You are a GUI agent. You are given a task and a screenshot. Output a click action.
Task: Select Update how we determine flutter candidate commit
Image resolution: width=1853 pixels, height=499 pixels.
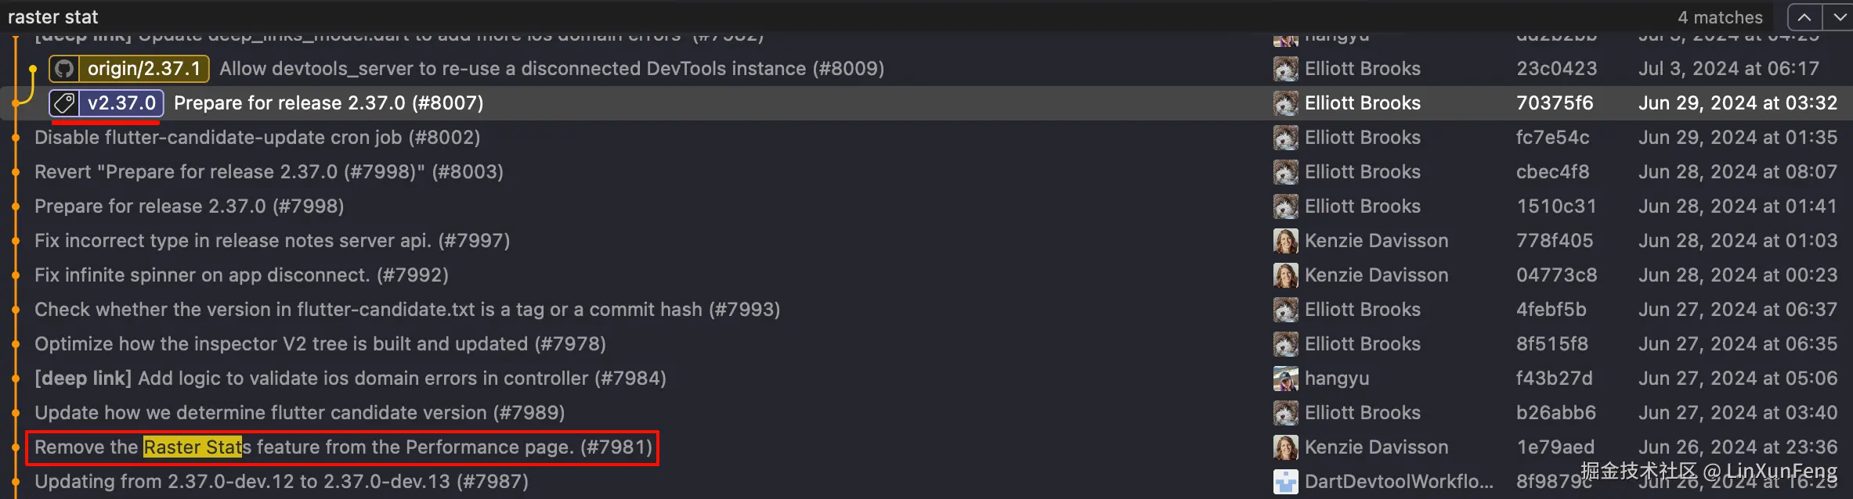299,413
